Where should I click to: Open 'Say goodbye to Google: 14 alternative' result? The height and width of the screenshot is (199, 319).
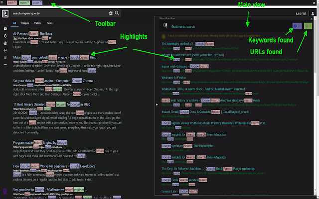click(x=50, y=190)
